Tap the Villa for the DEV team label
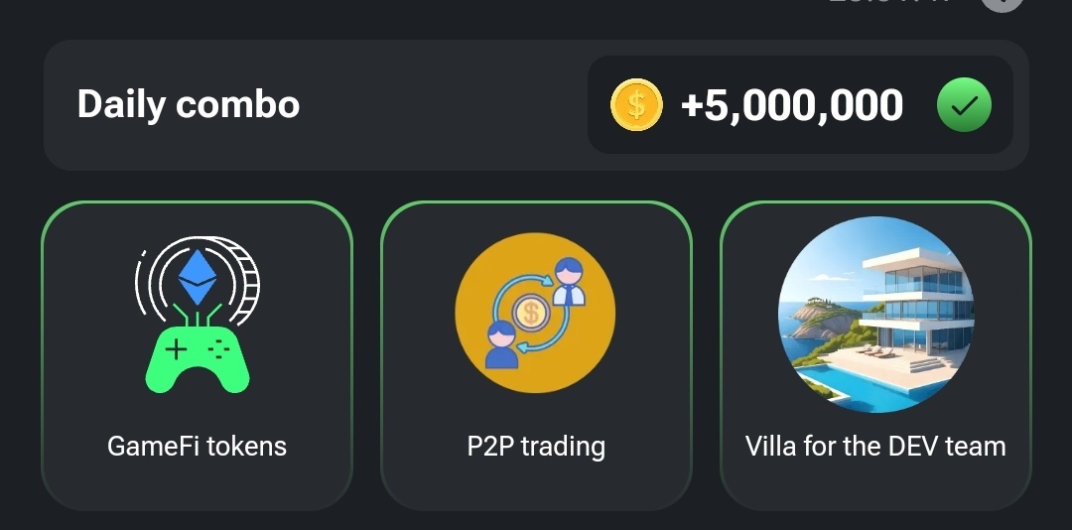1072x530 pixels. [875, 447]
